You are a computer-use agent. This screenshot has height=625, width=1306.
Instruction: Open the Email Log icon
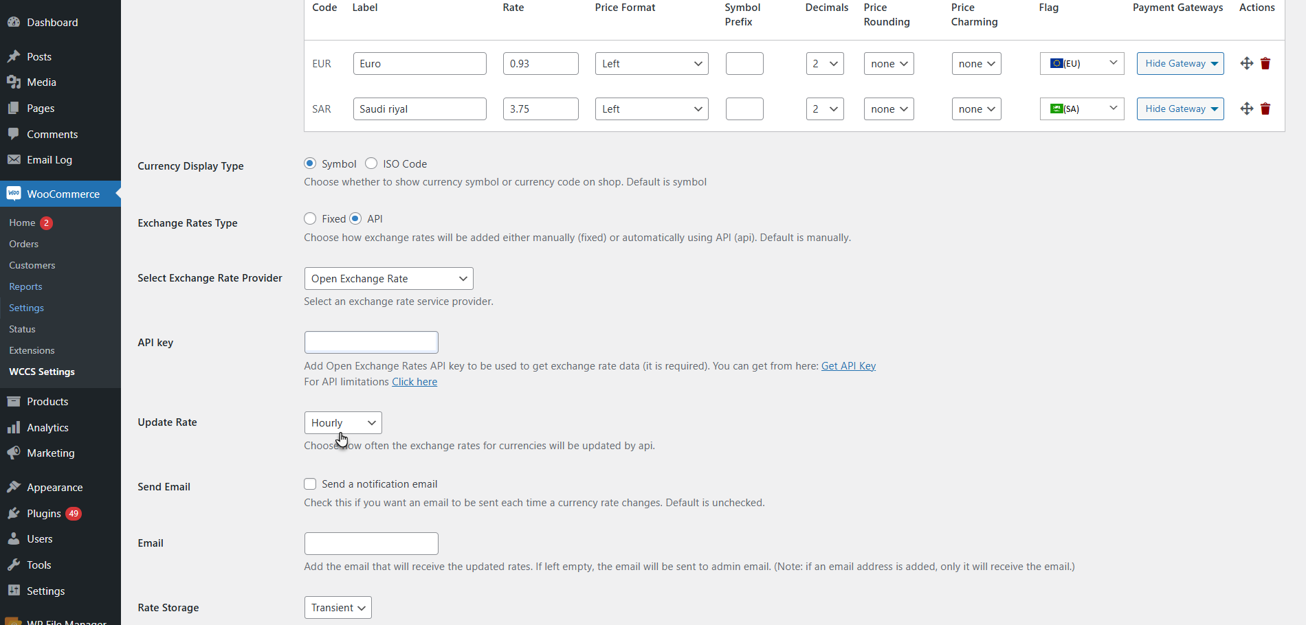click(15, 159)
